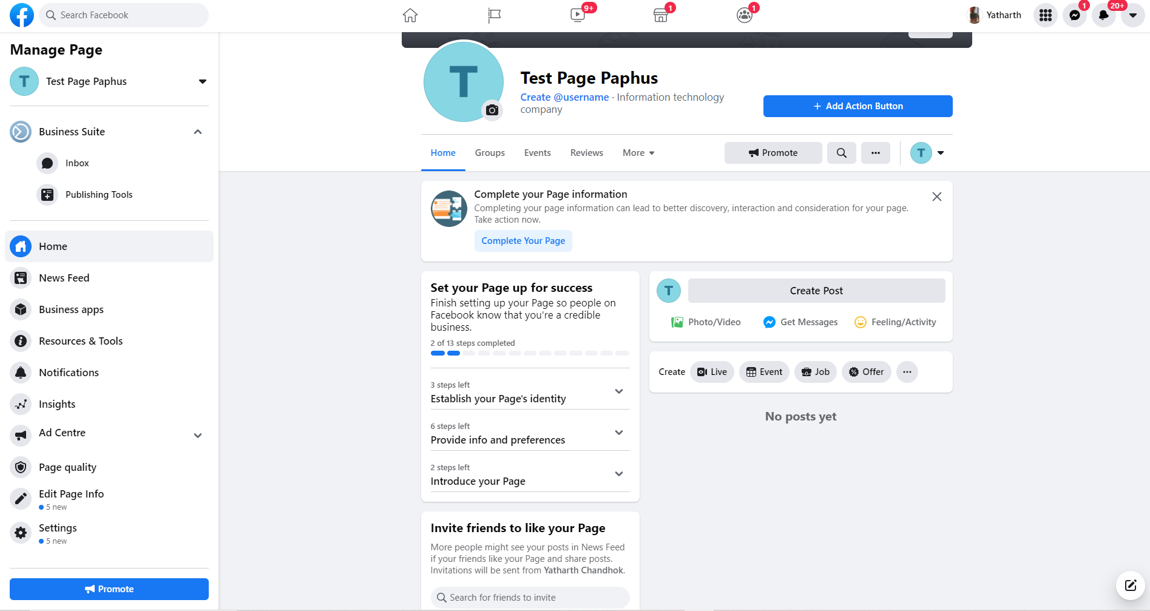Image resolution: width=1150 pixels, height=611 pixels.
Task: Click Complete Your Page button
Action: click(523, 241)
